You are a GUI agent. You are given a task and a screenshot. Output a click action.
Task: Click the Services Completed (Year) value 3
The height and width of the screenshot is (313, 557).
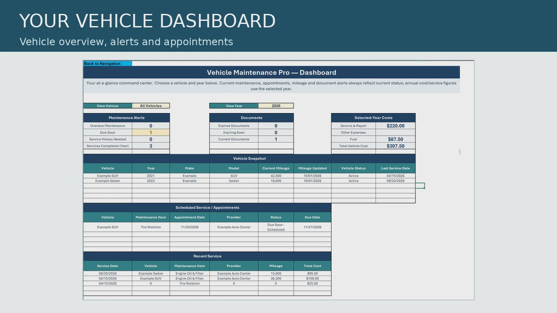(151, 146)
